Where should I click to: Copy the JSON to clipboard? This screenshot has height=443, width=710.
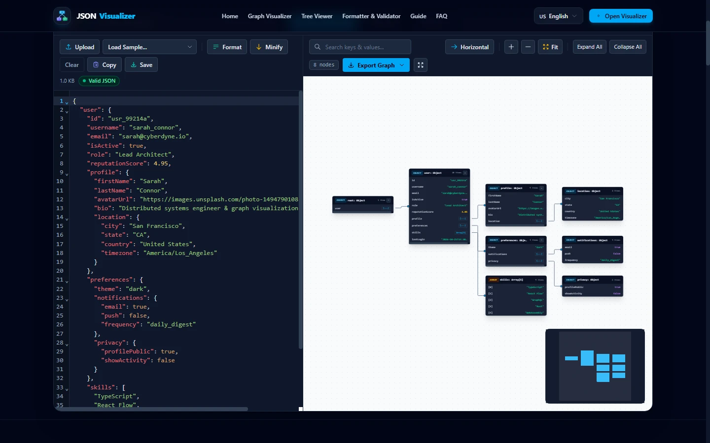[x=105, y=65]
